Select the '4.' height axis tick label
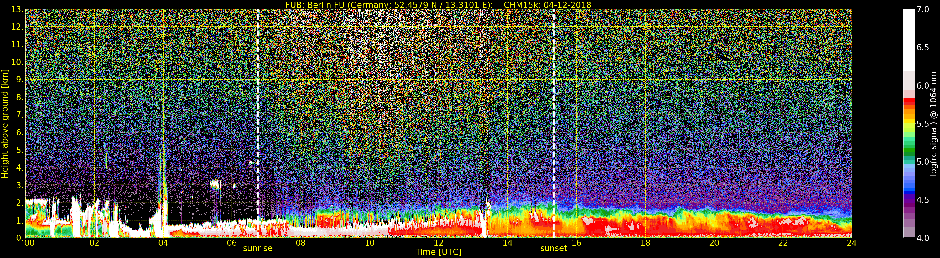The image size is (940, 258). pyautogui.click(x=19, y=168)
